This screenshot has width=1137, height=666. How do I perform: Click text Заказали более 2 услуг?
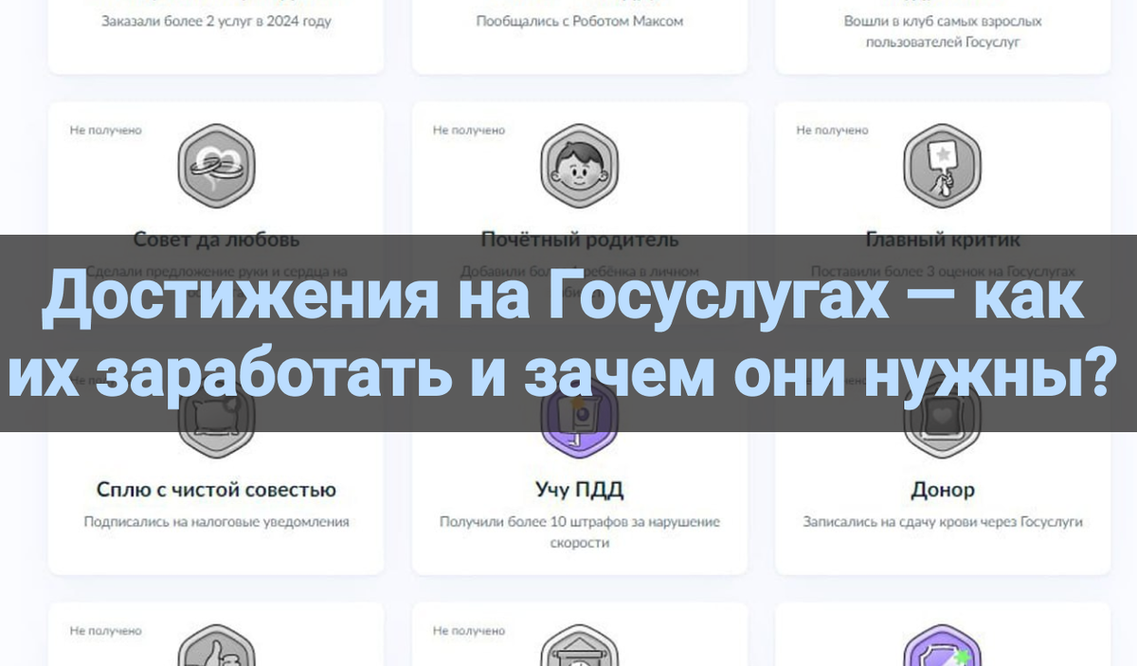click(x=216, y=21)
